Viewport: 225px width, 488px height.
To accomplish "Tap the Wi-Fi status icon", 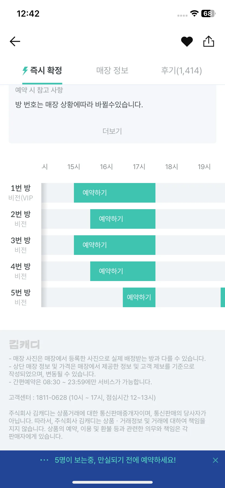I will [x=194, y=14].
